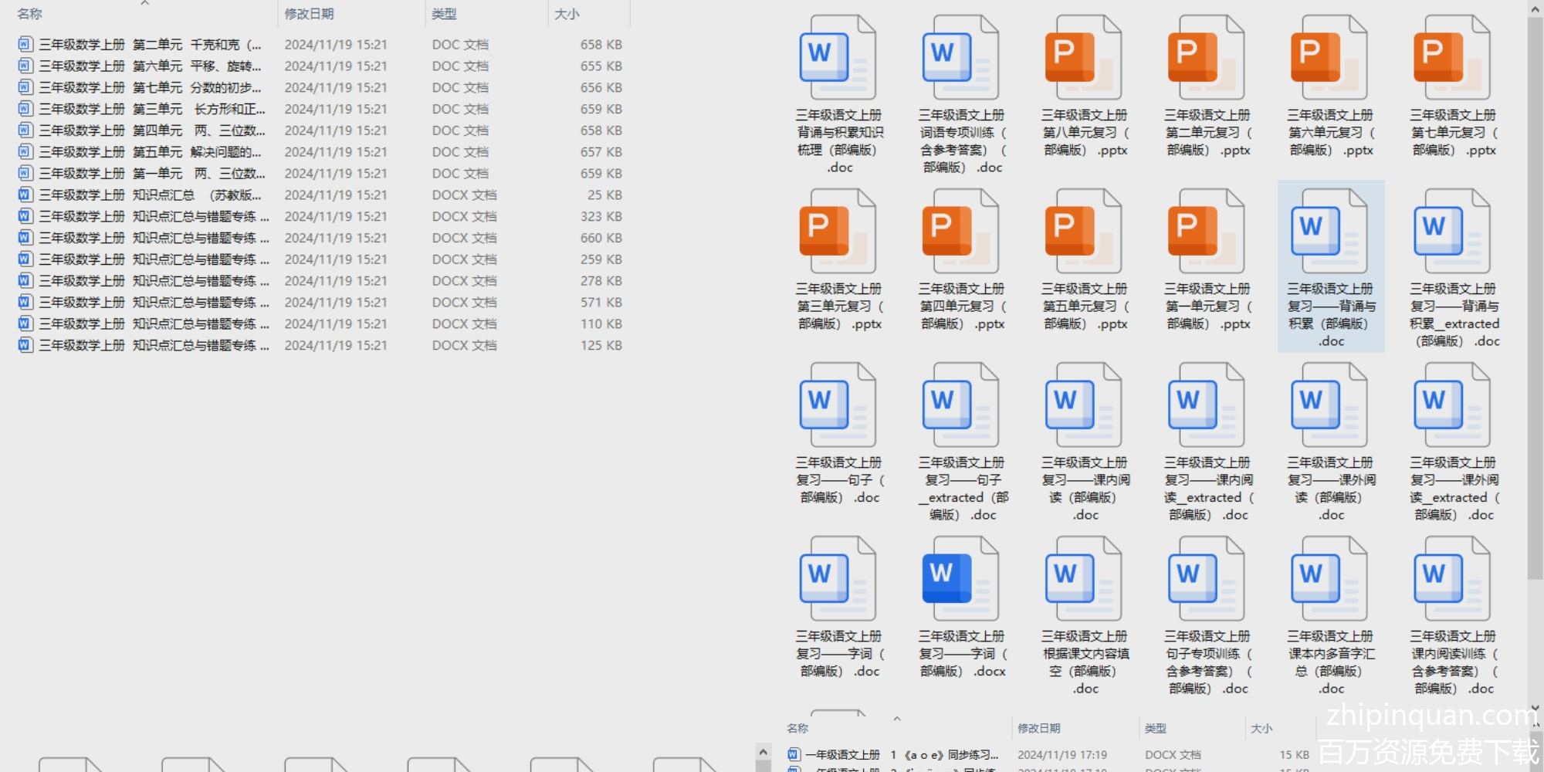Sort math file list by 类型 header
1544x772 pixels.
(444, 14)
